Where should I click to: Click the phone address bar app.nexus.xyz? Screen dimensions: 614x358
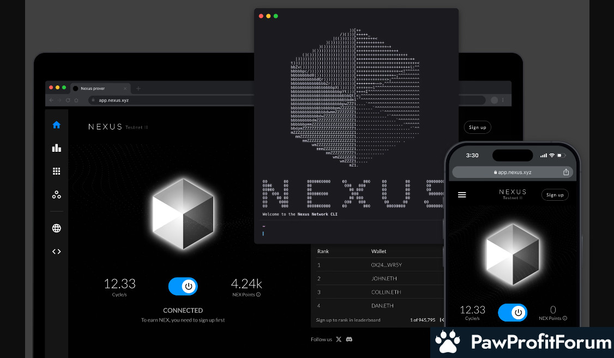point(513,172)
